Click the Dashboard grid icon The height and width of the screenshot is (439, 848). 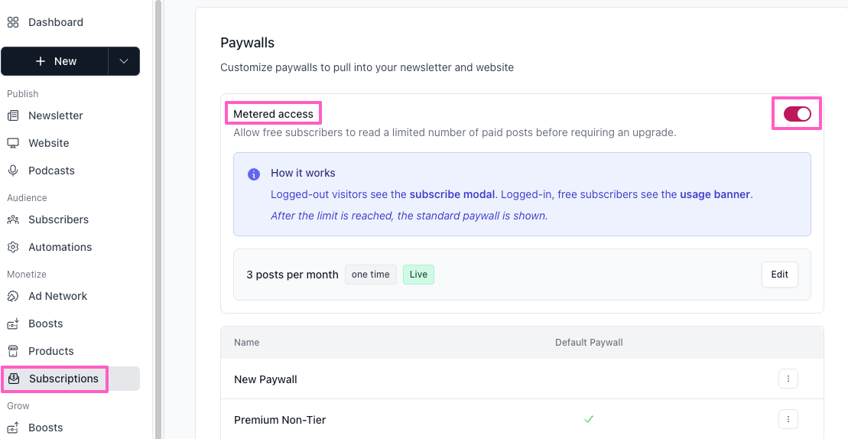tap(13, 22)
